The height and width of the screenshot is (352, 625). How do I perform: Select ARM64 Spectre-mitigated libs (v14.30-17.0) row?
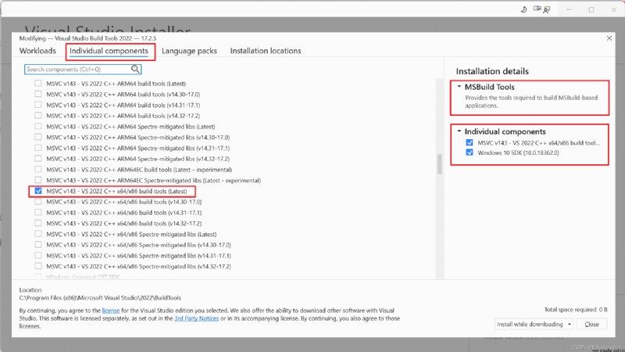(138, 138)
